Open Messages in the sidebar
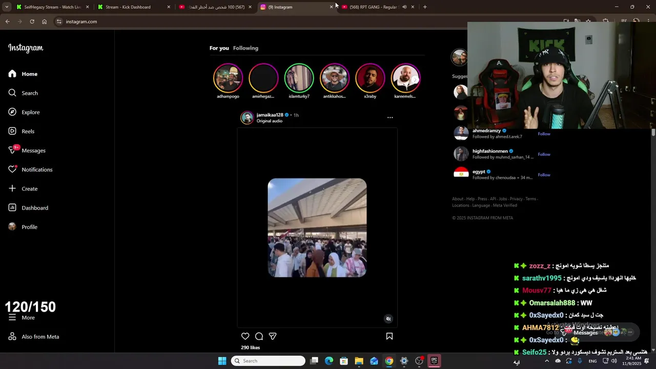The image size is (656, 369). coord(27,150)
